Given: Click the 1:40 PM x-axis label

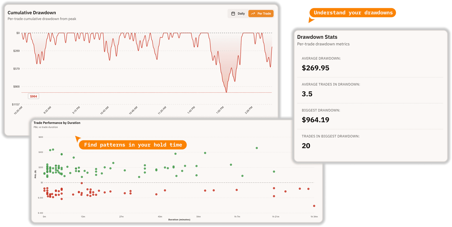Looking at the screenshot, I should pyautogui.click(x=191, y=110).
